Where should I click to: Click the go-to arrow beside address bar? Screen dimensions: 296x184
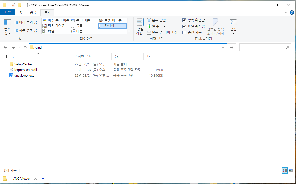pos(232,47)
